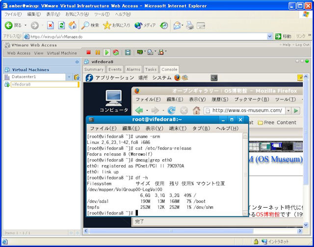The height and width of the screenshot is (247, 314).
Task: Open the コンピュータ desktop icon
Action: (x=113, y=101)
